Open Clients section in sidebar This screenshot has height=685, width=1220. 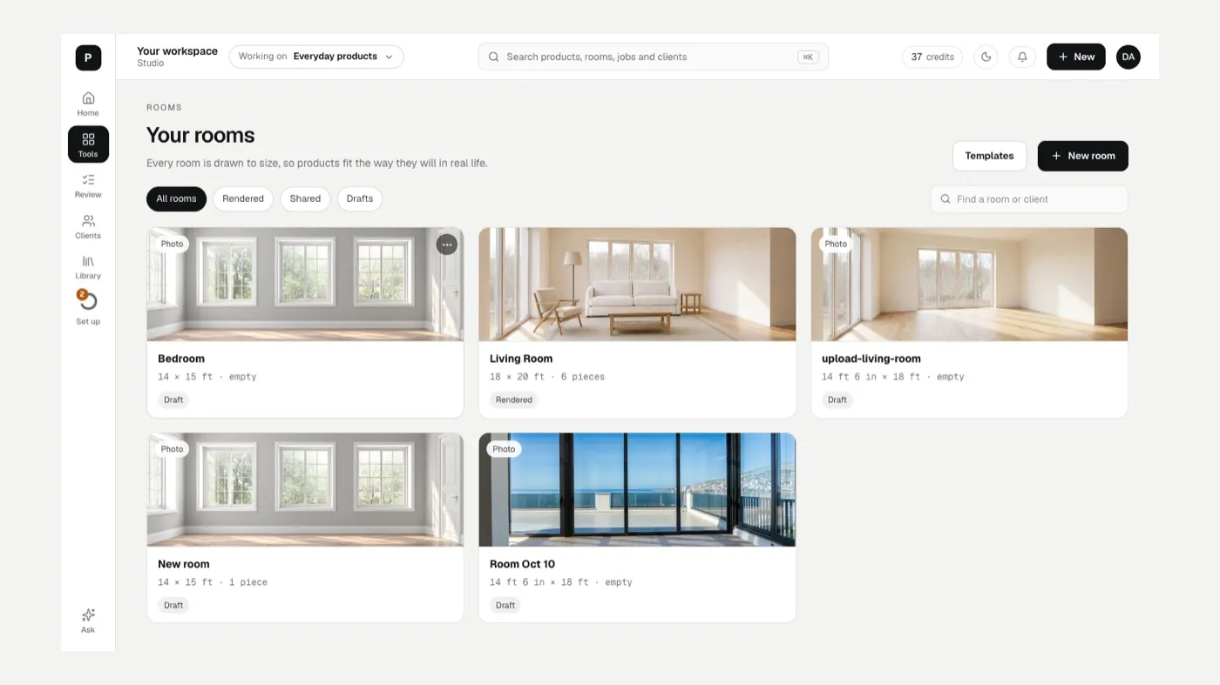[88, 226]
